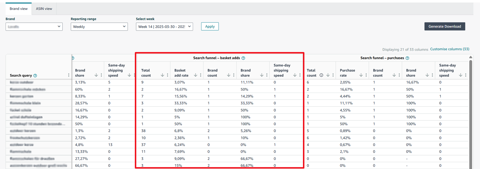Open Basket add rate column menu
Image resolution: width=480 pixels, height=169 pixels.
tap(201, 75)
